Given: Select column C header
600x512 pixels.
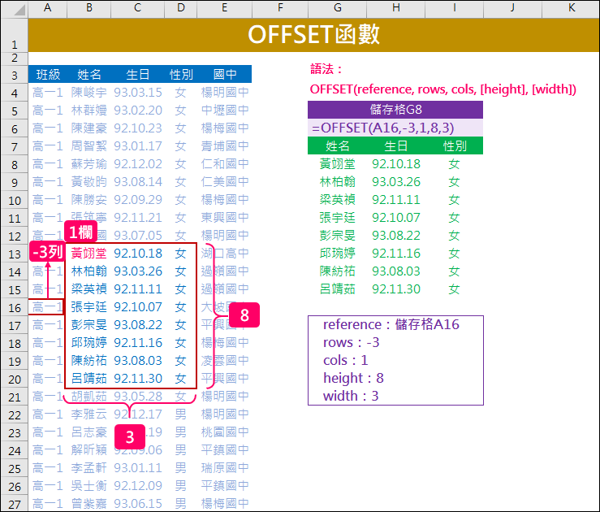Looking at the screenshot, I should point(138,8).
